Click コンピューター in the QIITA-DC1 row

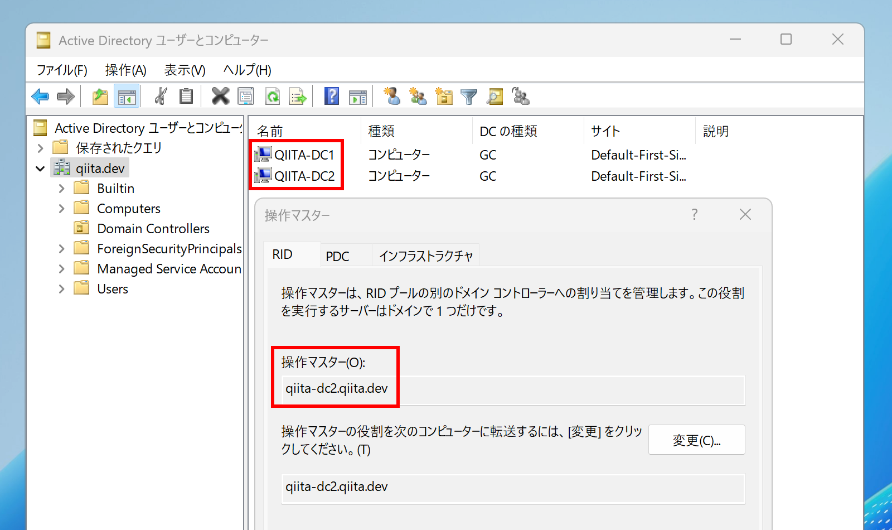click(x=399, y=155)
